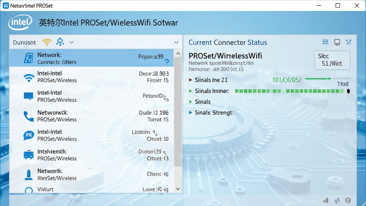Viewport: 366px width, 206px height.
Task: Click the segmented green signal bar
Action: [290, 91]
